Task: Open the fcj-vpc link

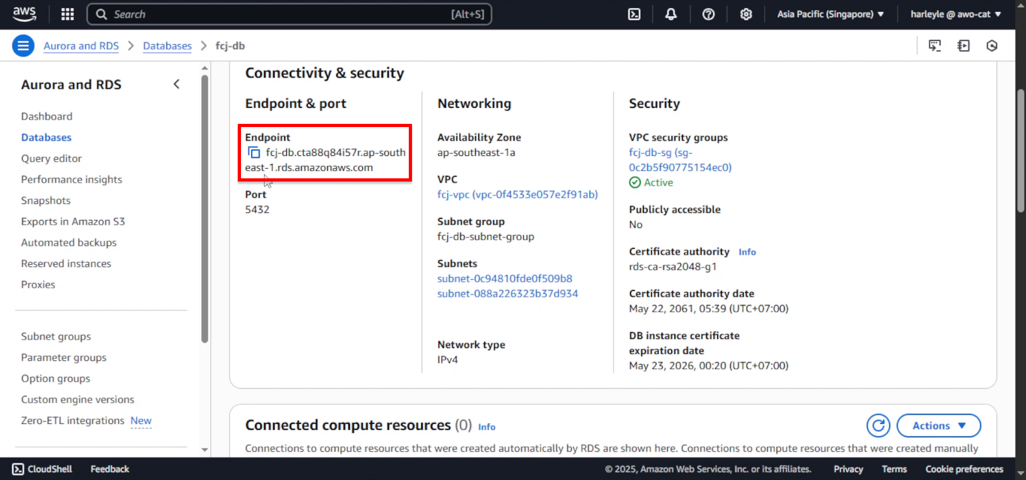Action: pos(517,194)
